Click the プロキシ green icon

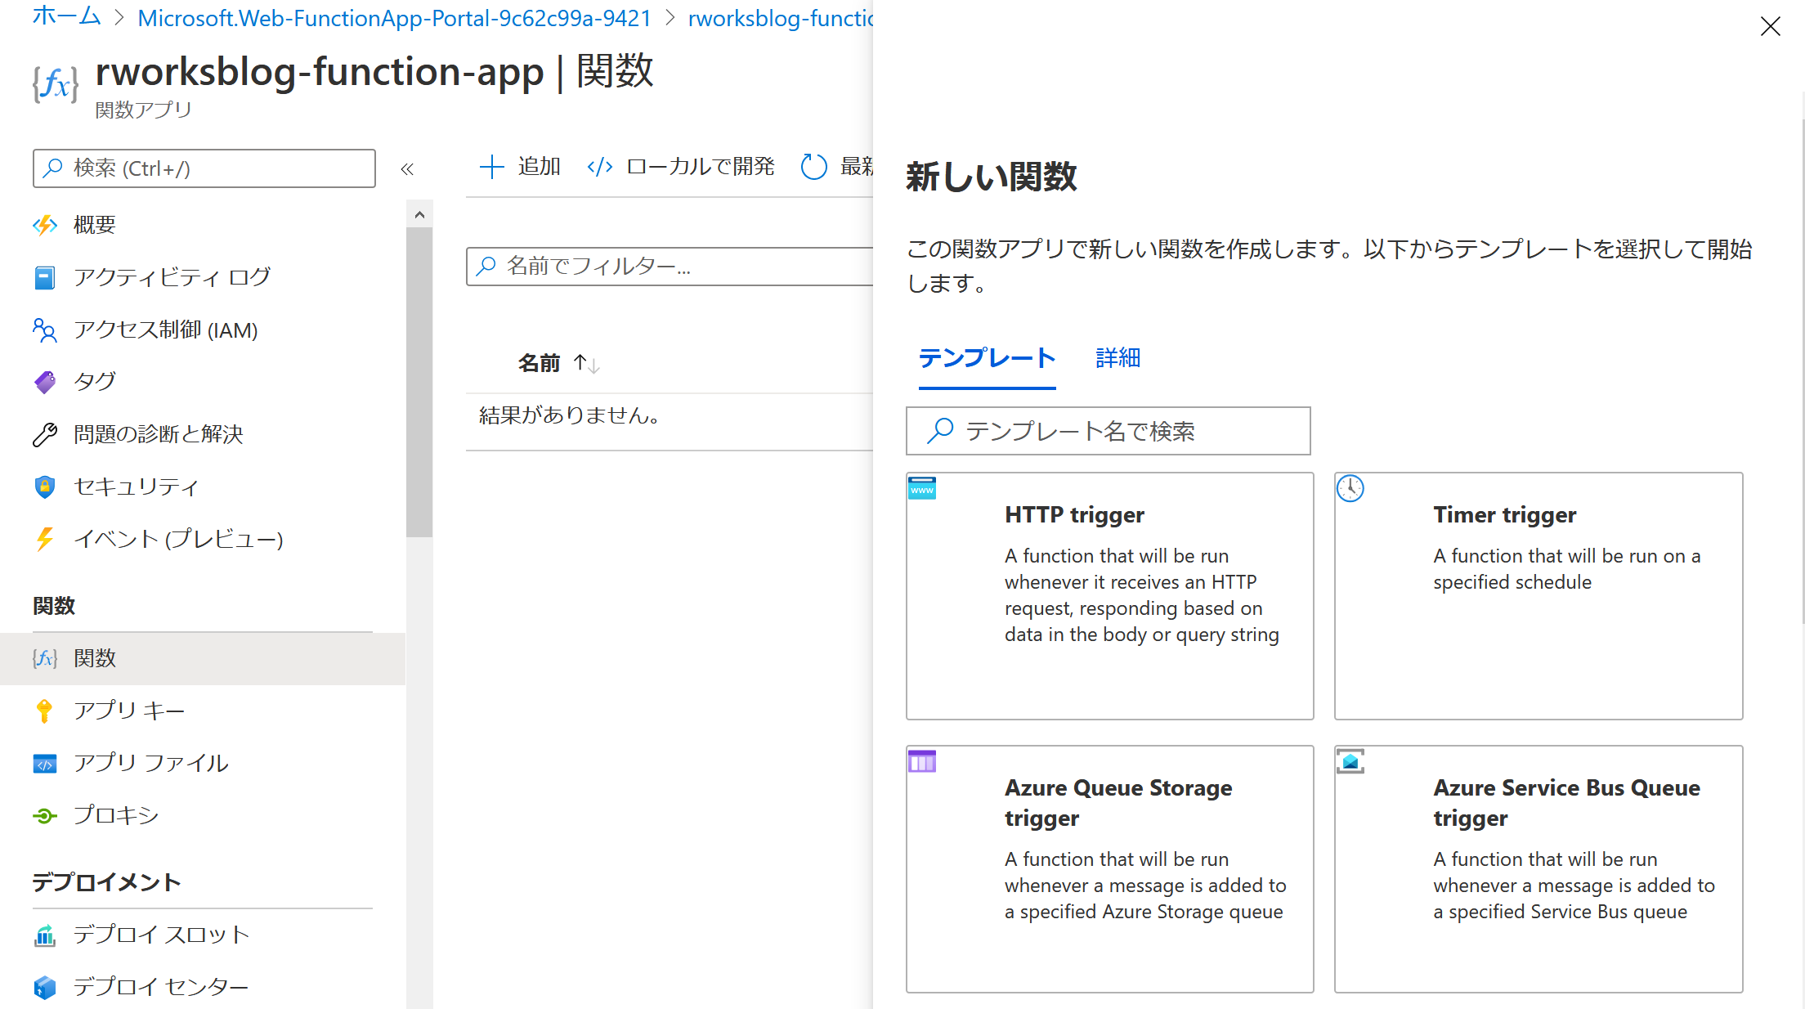(x=45, y=815)
